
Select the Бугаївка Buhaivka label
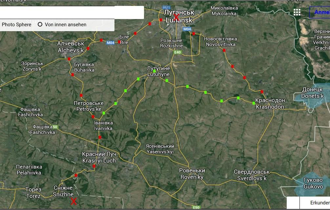(84, 67)
